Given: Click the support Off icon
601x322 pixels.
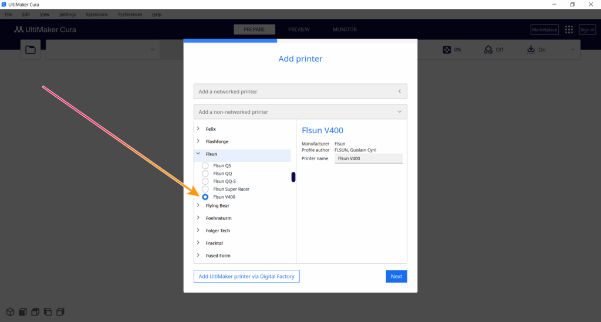Looking at the screenshot, I should point(488,50).
